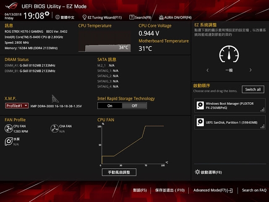Click ROG STRIX H370-I GAMING model text
269x202 pixels.
pos(24,32)
